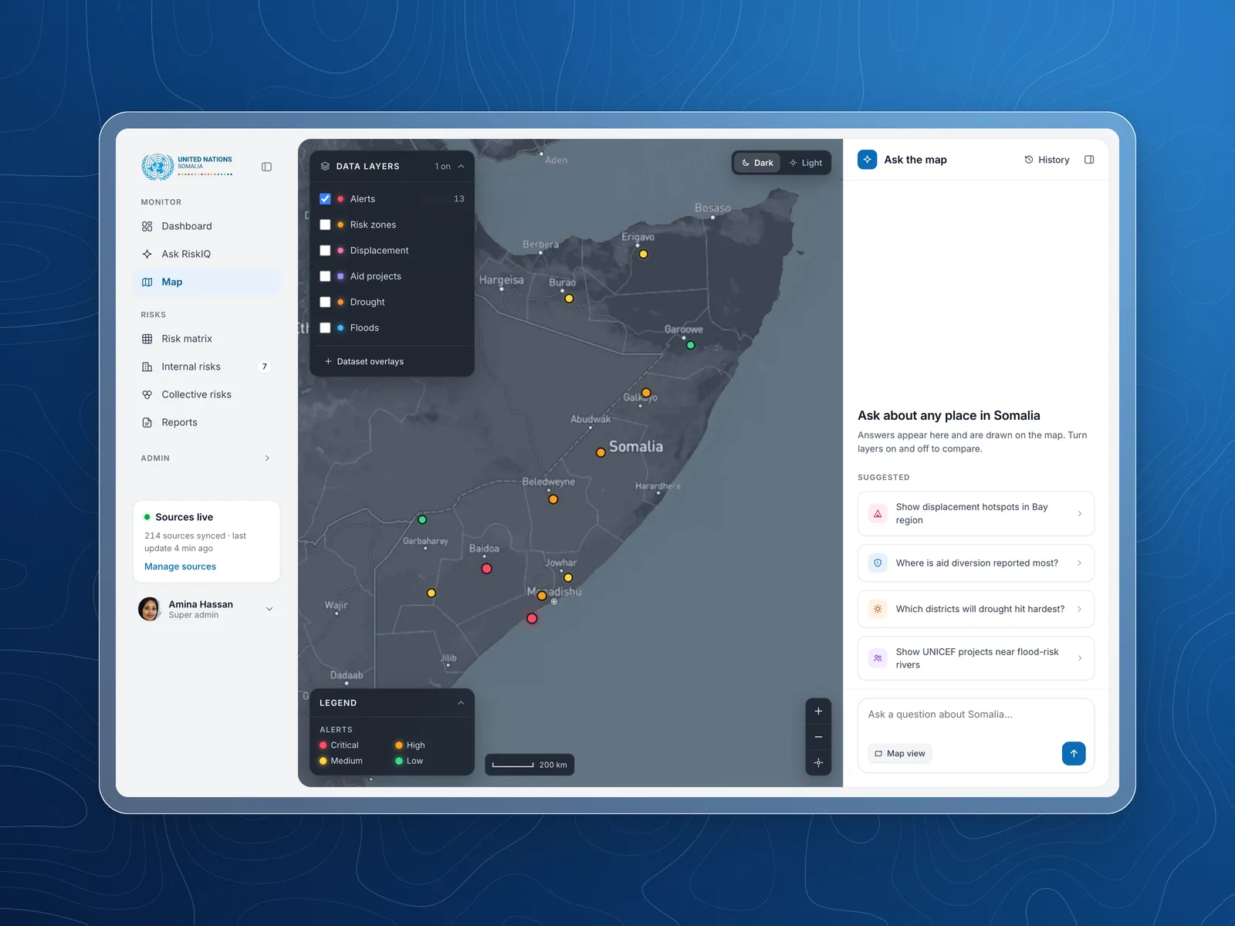This screenshot has width=1235, height=926.
Task: Select suggestion about aid diversion reports
Action: click(976, 563)
